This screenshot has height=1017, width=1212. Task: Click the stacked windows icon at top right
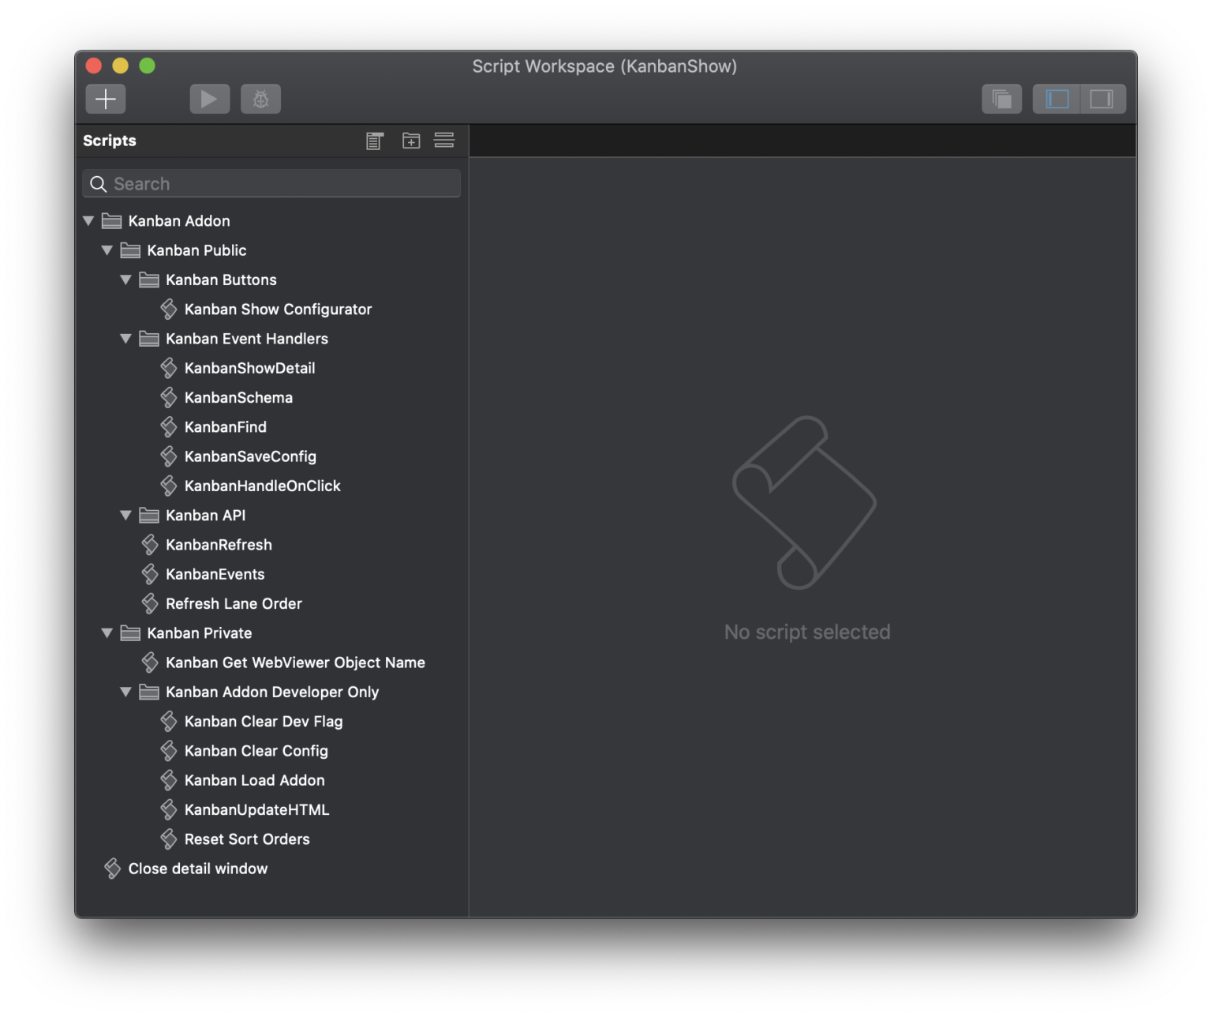click(x=1001, y=99)
